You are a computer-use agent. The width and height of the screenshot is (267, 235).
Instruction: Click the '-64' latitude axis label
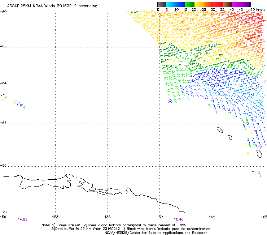[3, 83]
